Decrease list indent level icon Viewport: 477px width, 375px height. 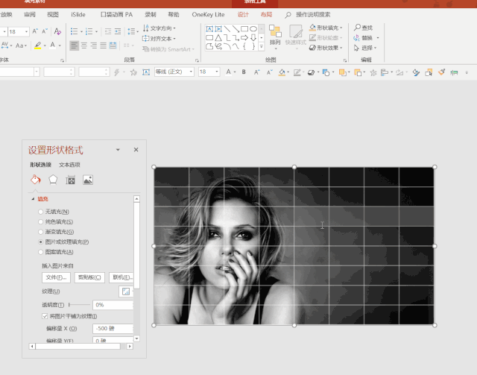(108, 31)
